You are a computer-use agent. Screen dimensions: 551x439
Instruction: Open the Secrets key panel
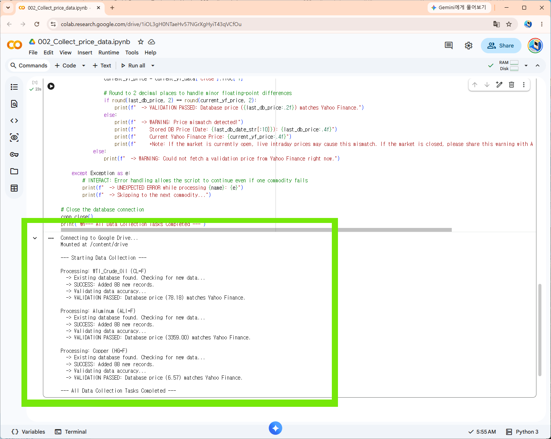[14, 154]
